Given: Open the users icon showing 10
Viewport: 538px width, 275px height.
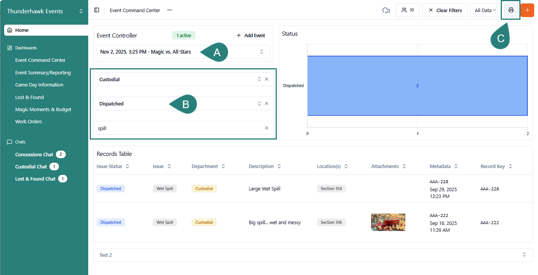Looking at the screenshot, I should tap(408, 10).
